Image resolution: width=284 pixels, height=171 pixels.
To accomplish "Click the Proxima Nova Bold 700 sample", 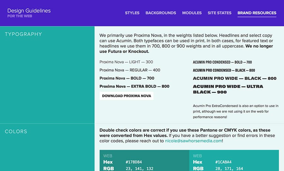I will tap(127, 78).
